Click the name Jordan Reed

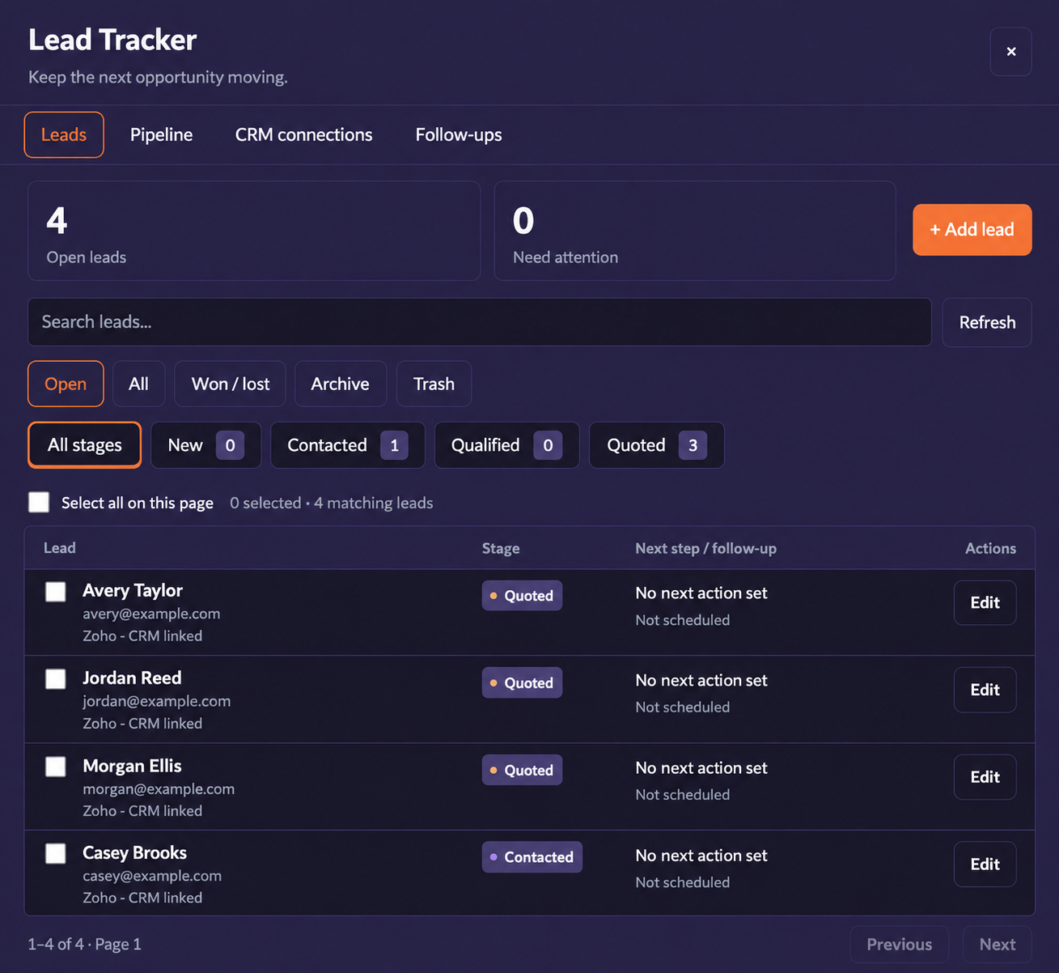point(132,678)
